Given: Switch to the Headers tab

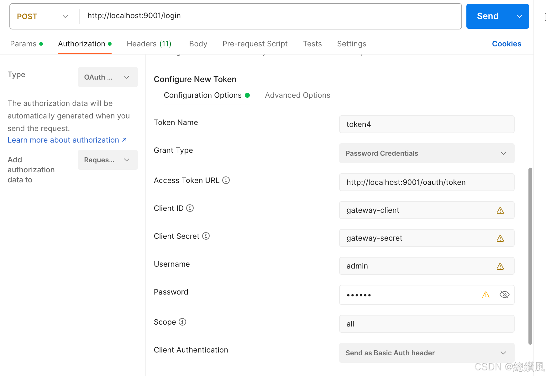Looking at the screenshot, I should (149, 44).
